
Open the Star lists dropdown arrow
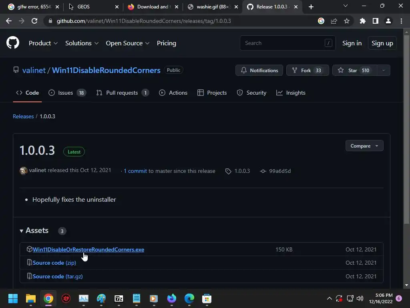(384, 71)
